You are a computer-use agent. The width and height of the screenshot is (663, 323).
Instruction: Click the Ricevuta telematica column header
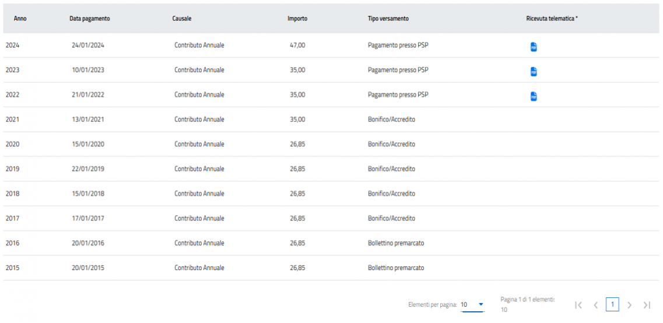coord(552,19)
